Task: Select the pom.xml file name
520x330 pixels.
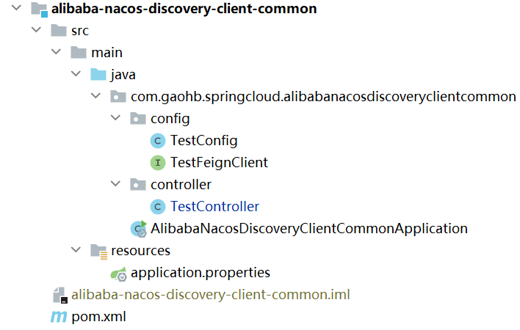Action: pos(99,317)
